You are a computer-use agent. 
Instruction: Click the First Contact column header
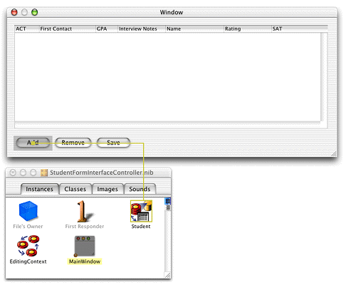(x=68, y=29)
